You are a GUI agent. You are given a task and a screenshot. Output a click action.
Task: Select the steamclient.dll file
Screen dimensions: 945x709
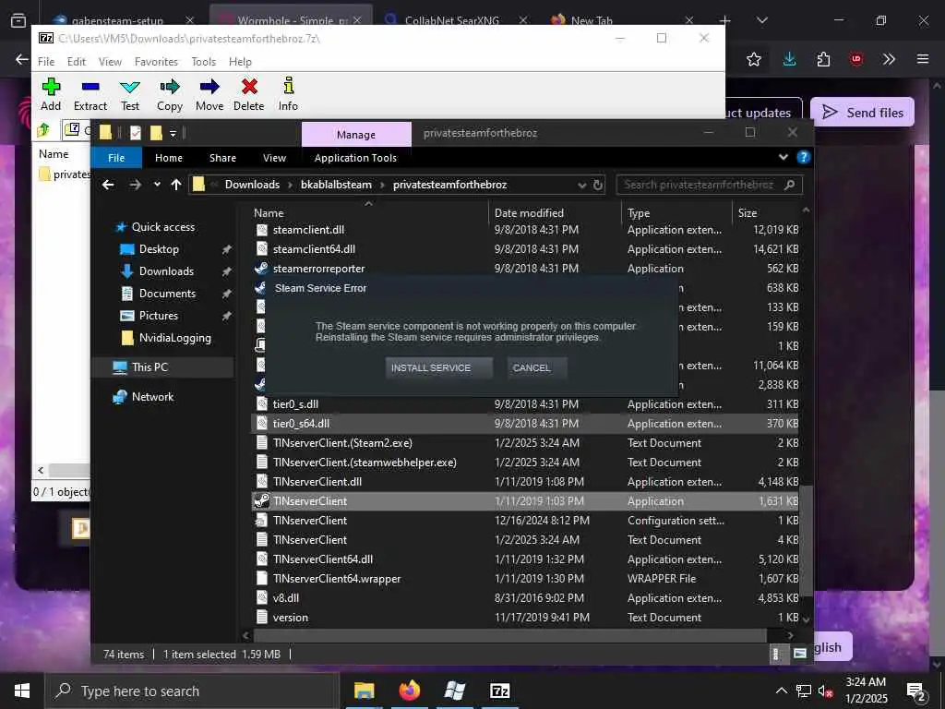308,230
